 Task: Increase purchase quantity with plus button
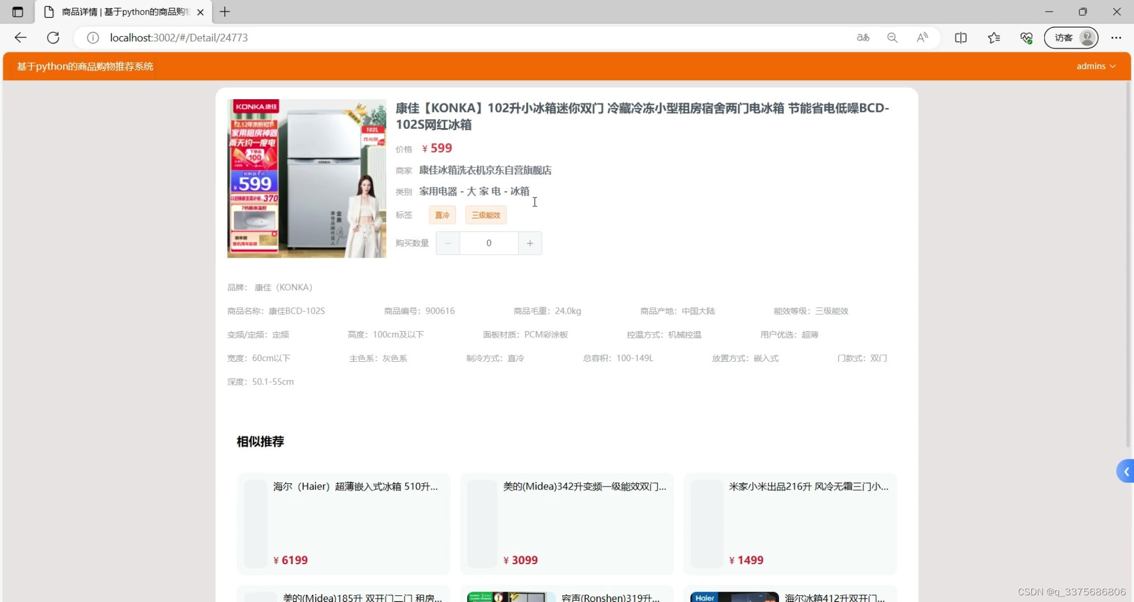click(x=530, y=243)
